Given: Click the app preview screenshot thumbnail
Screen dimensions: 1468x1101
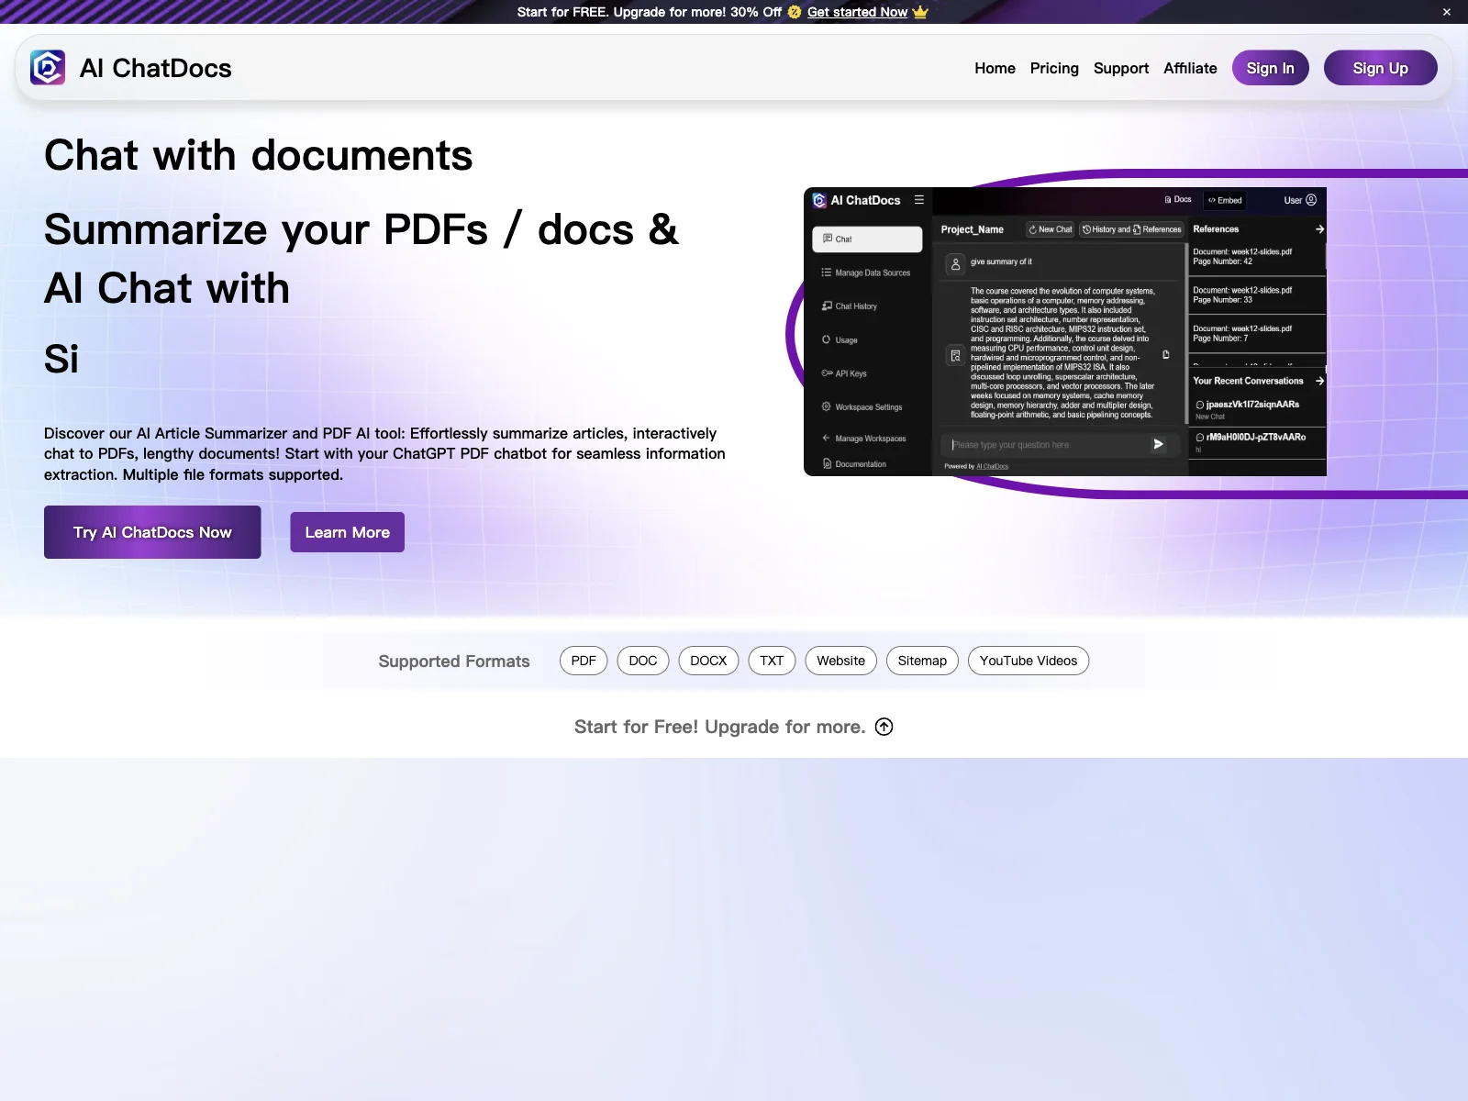Looking at the screenshot, I should pyautogui.click(x=1065, y=331).
